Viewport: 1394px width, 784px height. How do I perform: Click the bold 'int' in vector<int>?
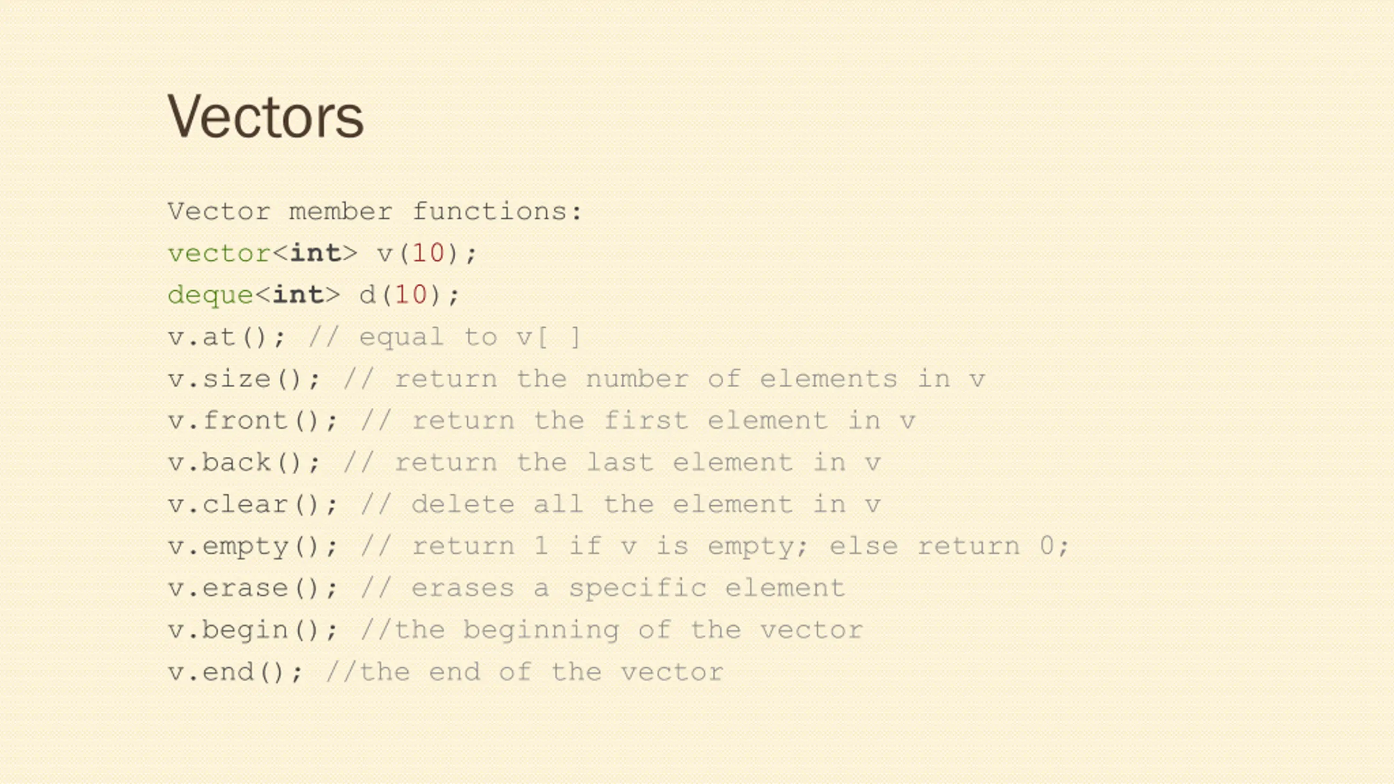pyautogui.click(x=315, y=254)
